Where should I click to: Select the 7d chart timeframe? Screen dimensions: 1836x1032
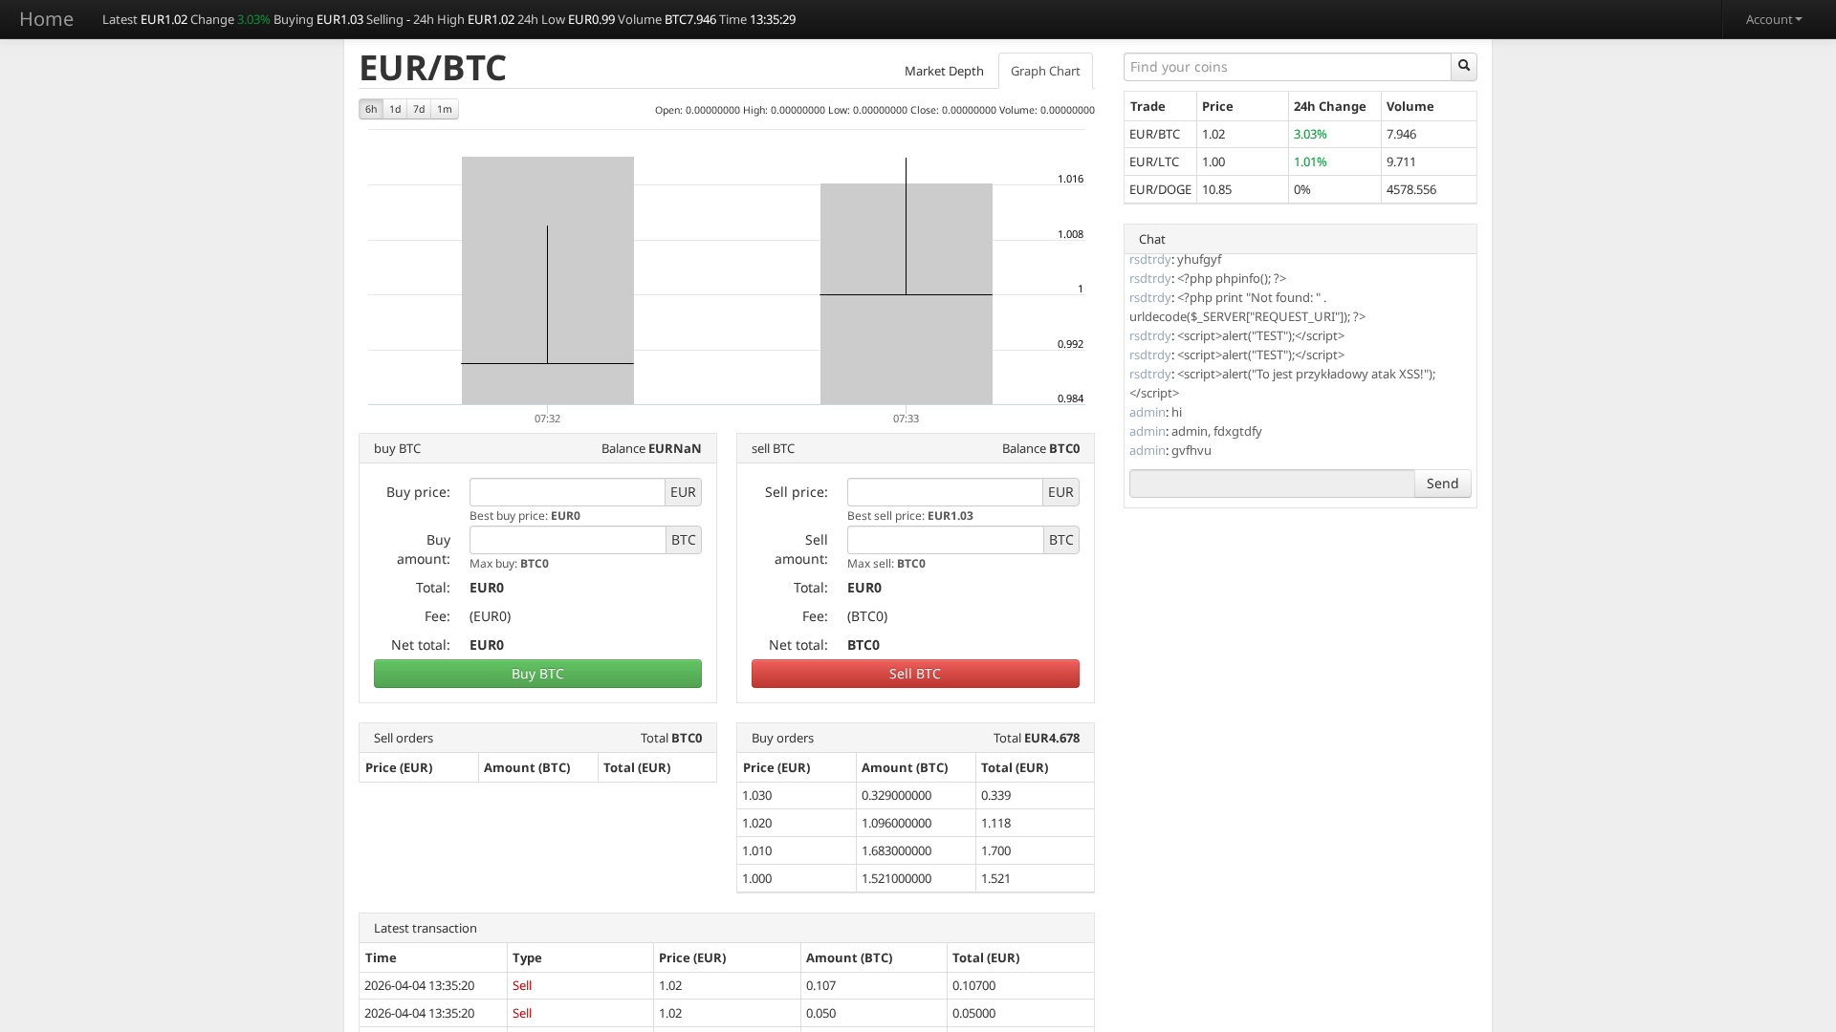click(419, 109)
